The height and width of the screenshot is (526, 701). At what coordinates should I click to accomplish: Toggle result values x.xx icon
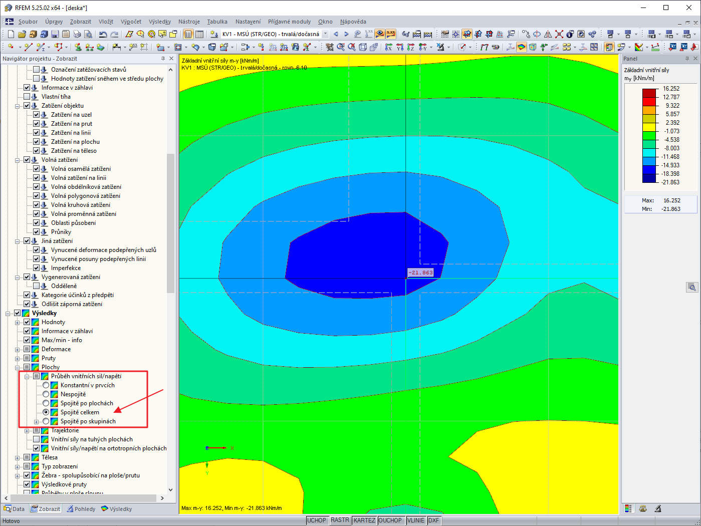click(391, 34)
